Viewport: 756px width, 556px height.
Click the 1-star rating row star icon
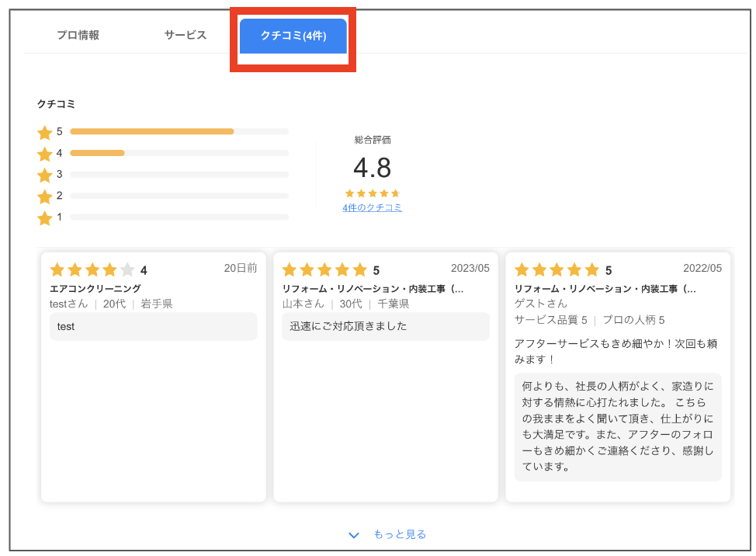[x=45, y=218]
